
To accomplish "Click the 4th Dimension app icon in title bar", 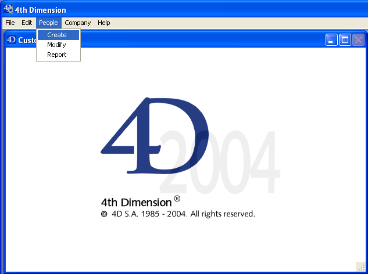I will click(x=9, y=9).
